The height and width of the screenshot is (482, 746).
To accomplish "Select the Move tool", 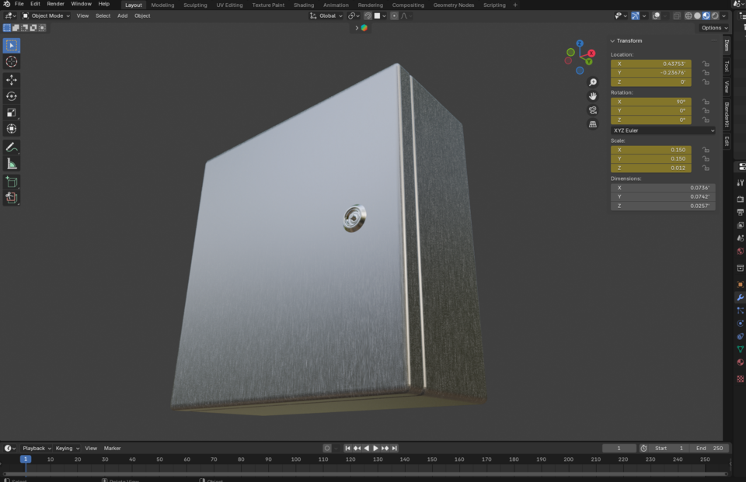I will coord(11,79).
